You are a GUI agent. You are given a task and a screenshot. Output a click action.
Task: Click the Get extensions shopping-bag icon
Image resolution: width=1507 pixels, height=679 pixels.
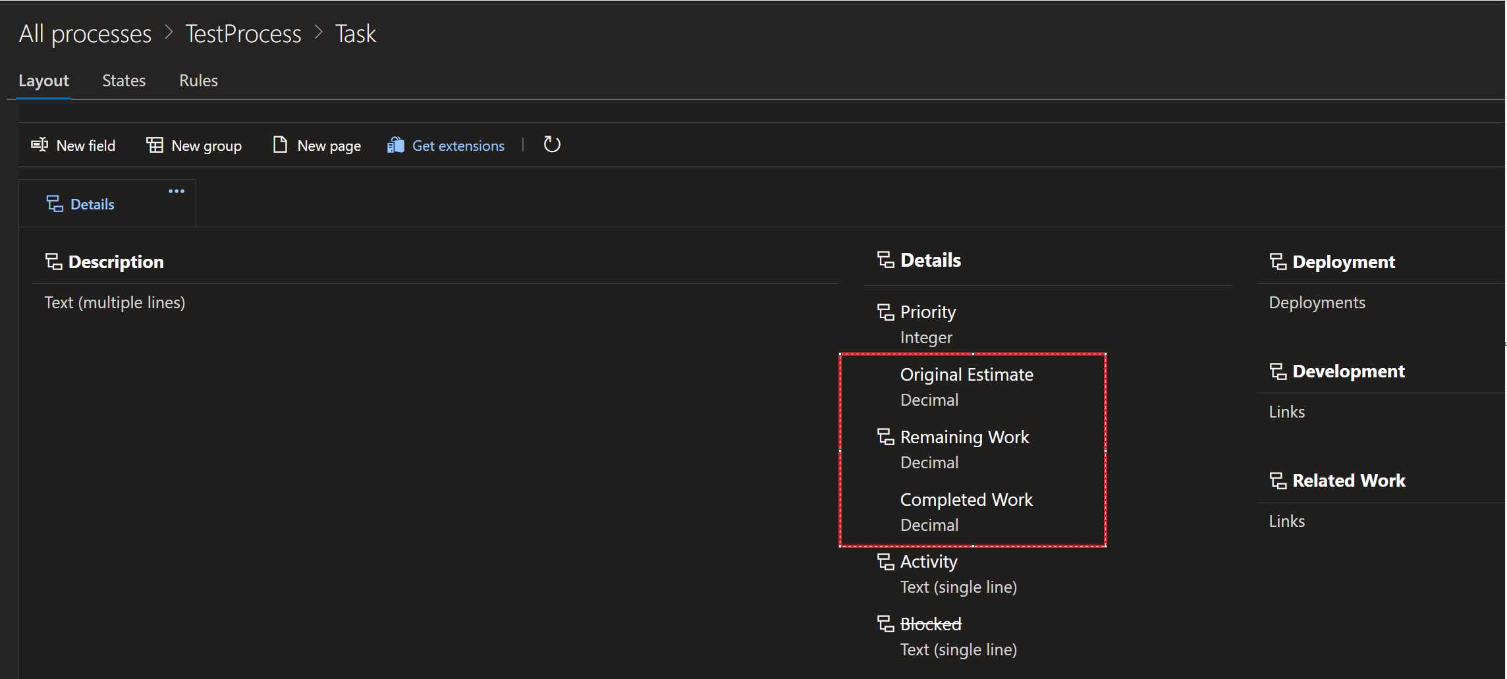click(x=396, y=144)
